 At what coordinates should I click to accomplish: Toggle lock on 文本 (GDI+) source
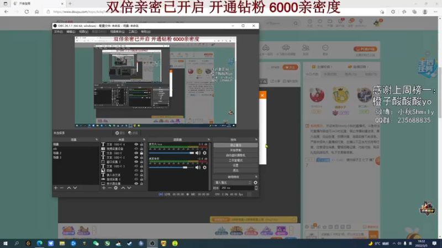coord(141,153)
